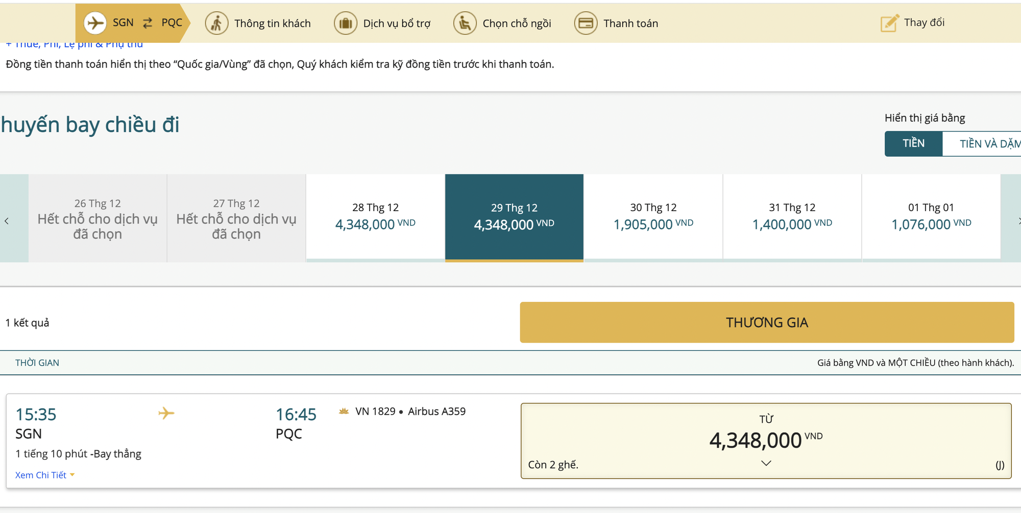Switch to TIỀN VÀ DẶM display
Screen dimensions: 1021x513
(x=982, y=143)
